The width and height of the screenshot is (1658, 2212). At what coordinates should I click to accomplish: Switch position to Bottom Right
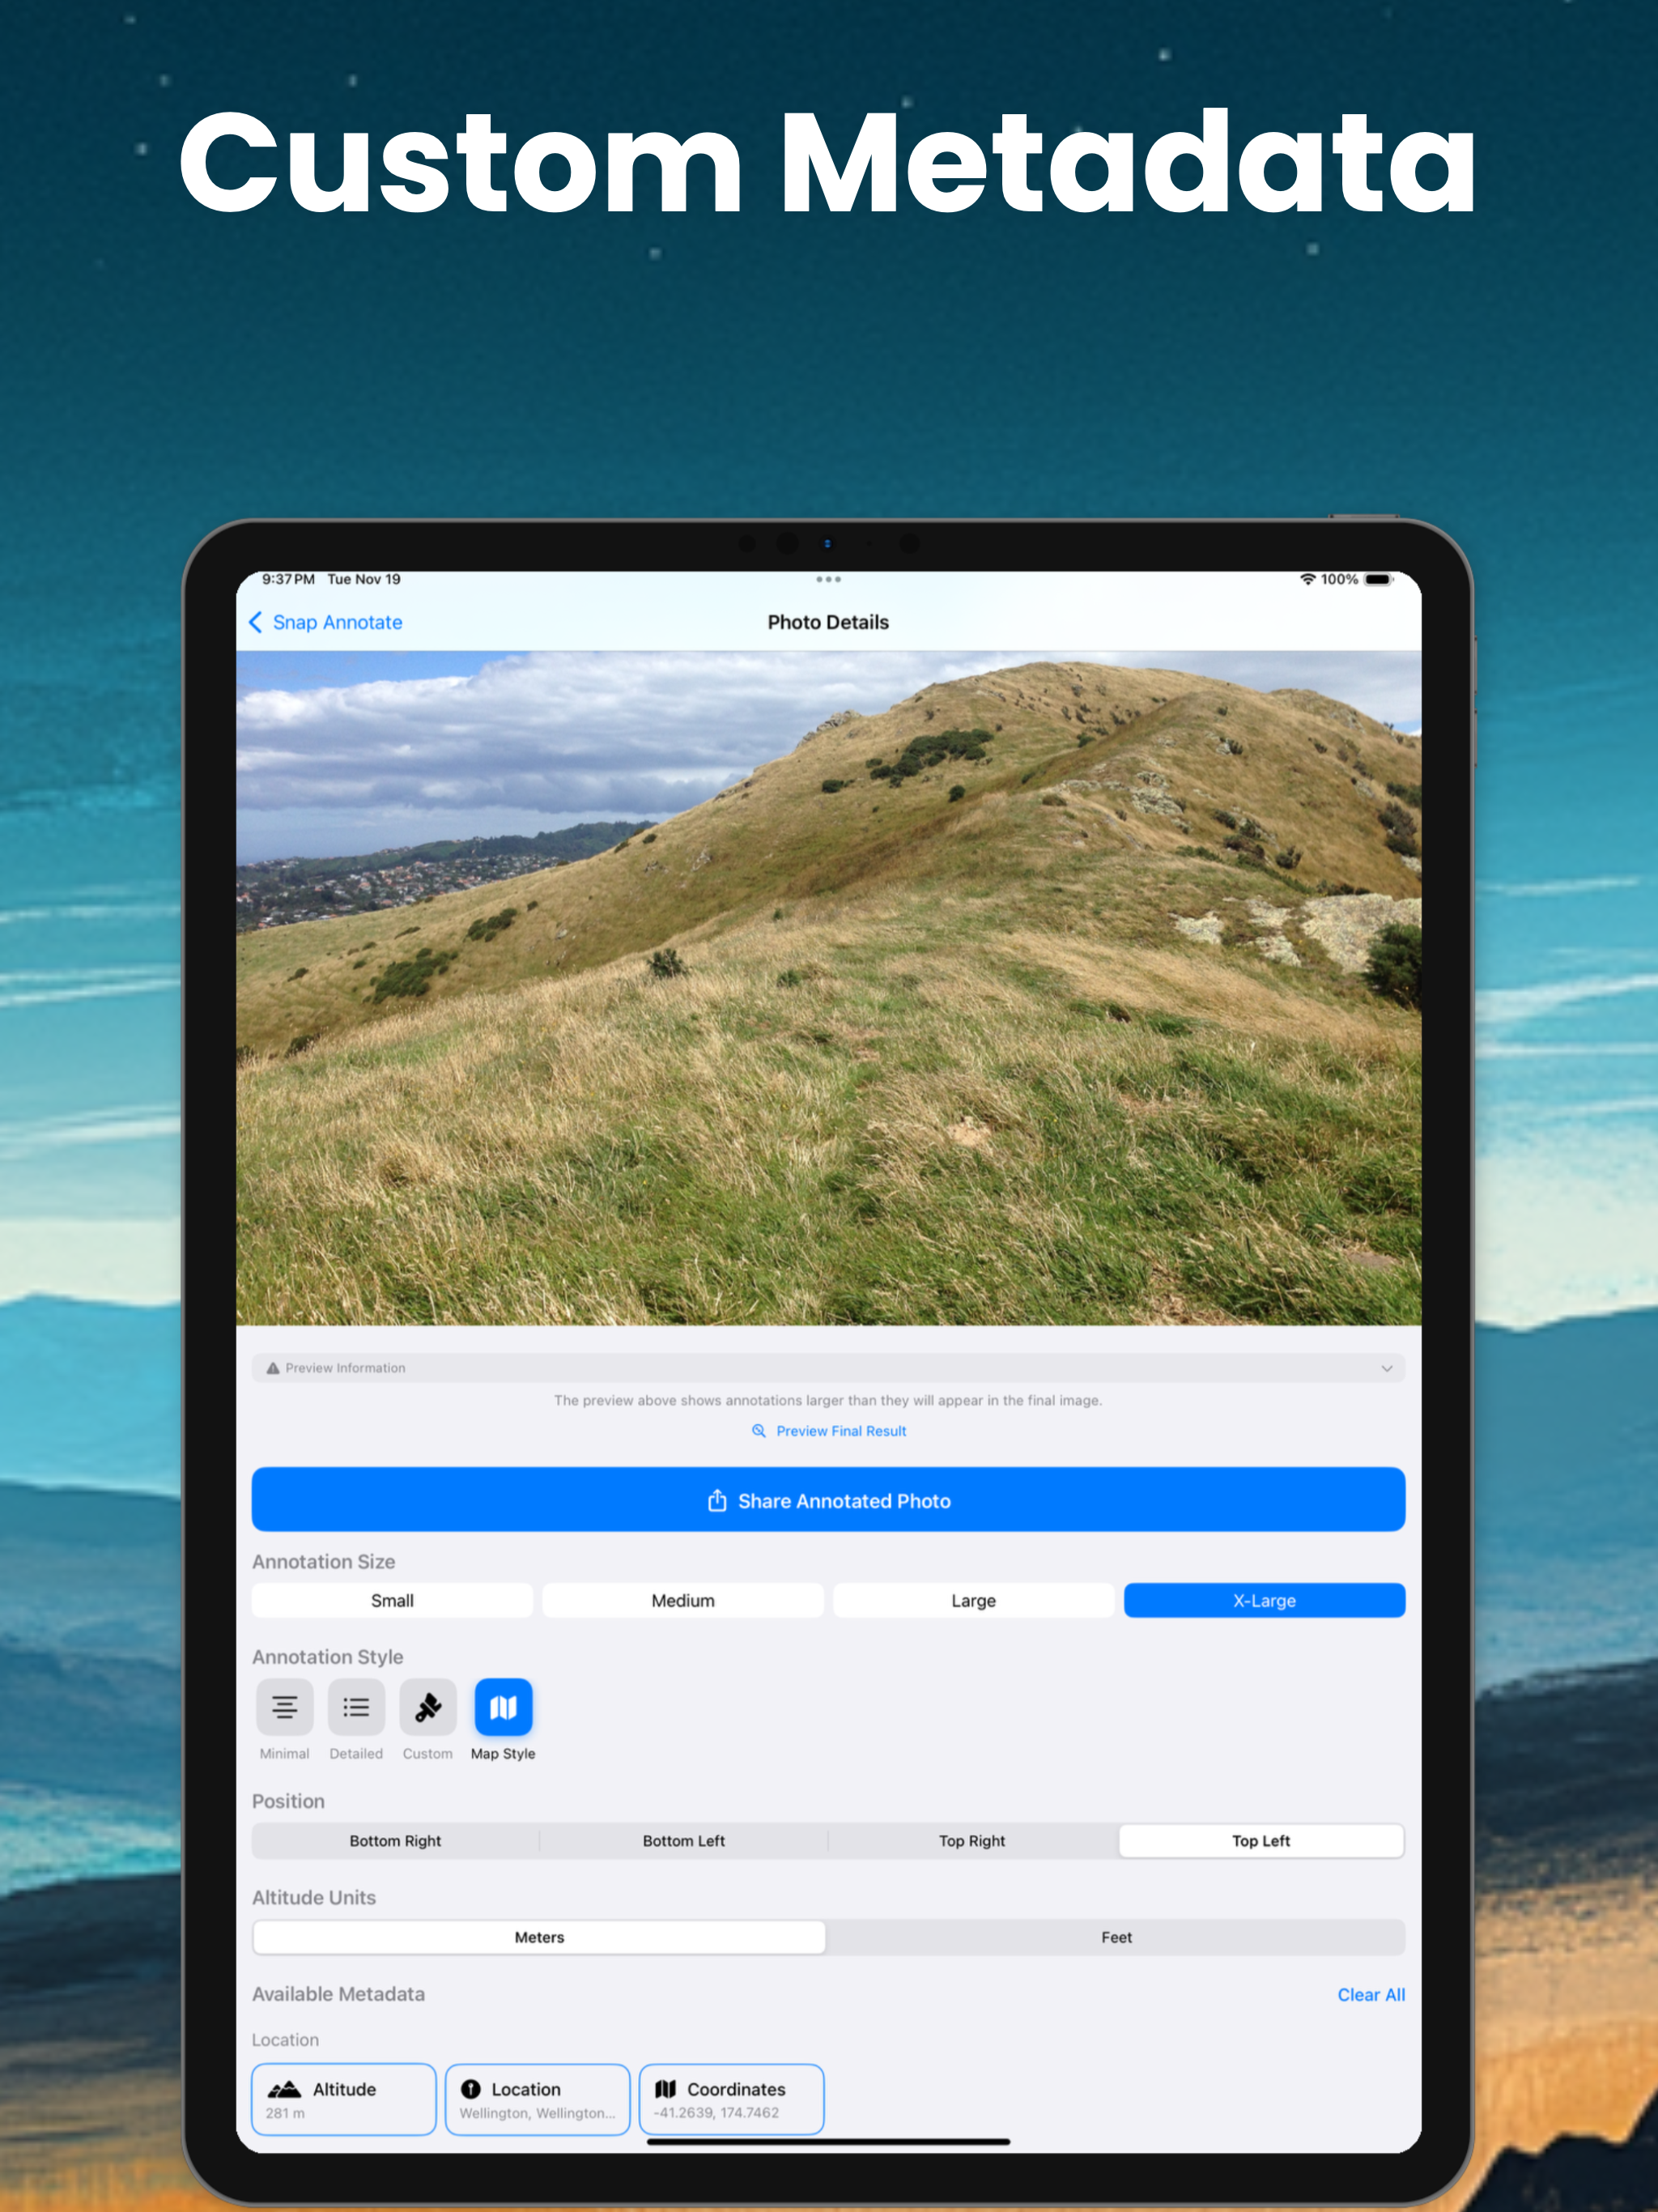pyautogui.click(x=395, y=1841)
